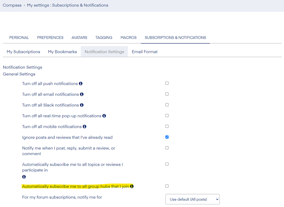Enable Notify me when I post checkbox

point(167,148)
